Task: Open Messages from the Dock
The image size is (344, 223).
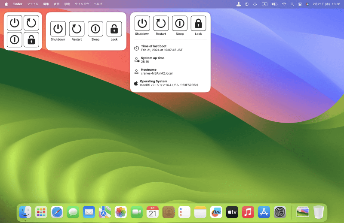Action: [73, 212]
